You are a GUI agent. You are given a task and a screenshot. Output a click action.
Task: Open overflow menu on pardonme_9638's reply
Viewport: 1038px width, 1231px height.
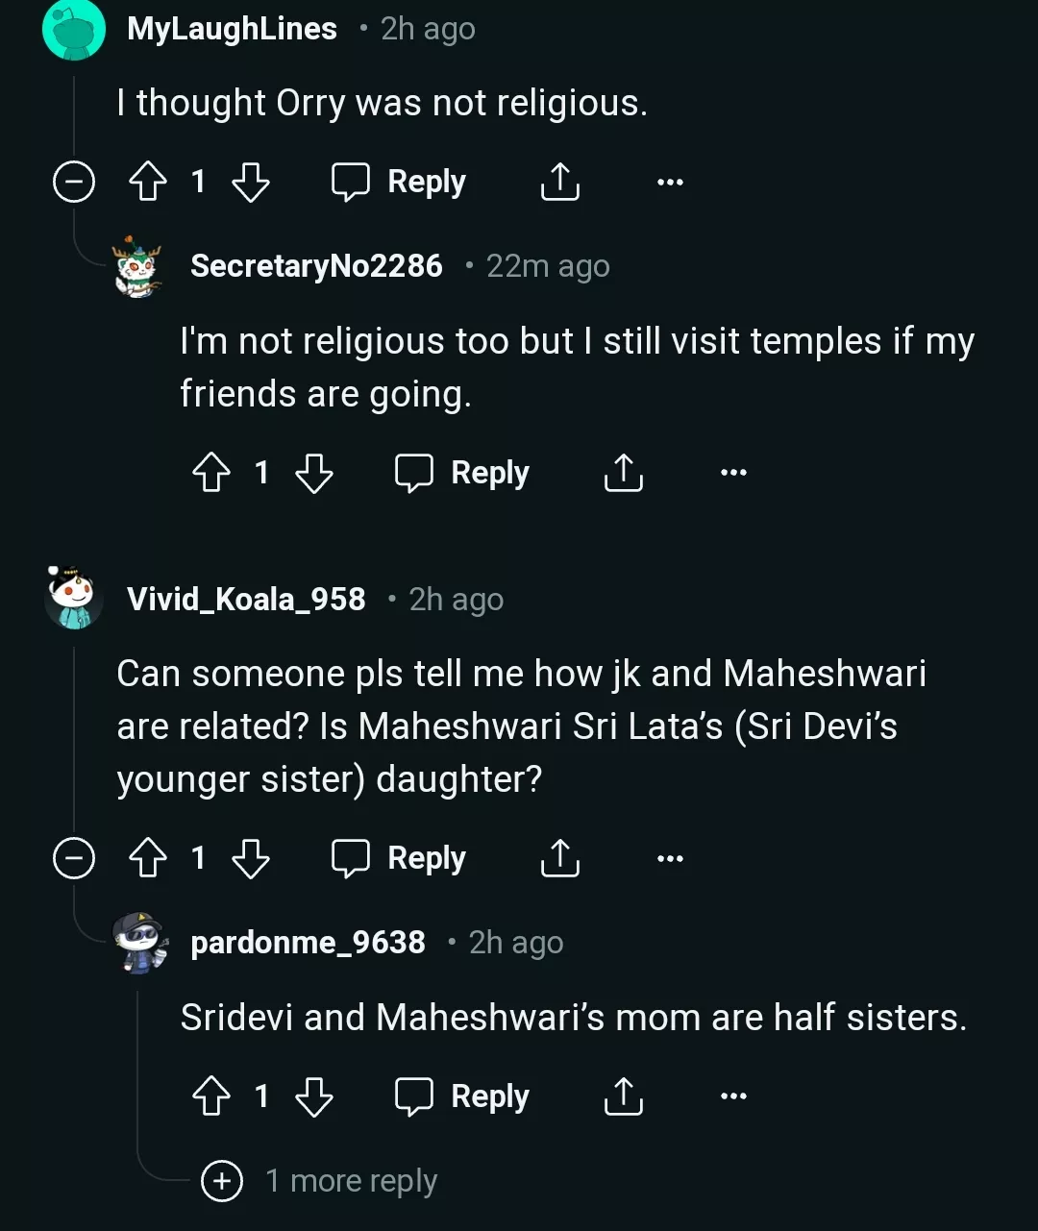[733, 1096]
